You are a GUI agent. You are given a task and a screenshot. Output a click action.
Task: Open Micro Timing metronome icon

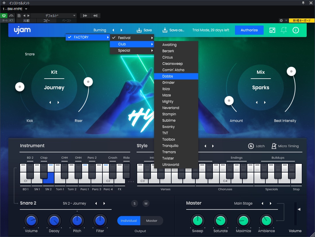tap(274, 146)
